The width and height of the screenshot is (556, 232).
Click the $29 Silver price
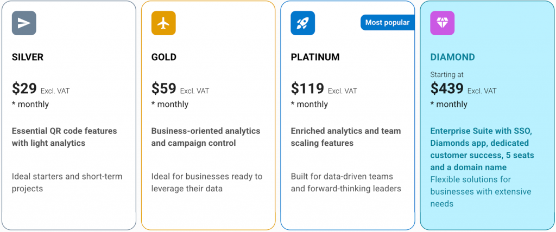(x=24, y=88)
